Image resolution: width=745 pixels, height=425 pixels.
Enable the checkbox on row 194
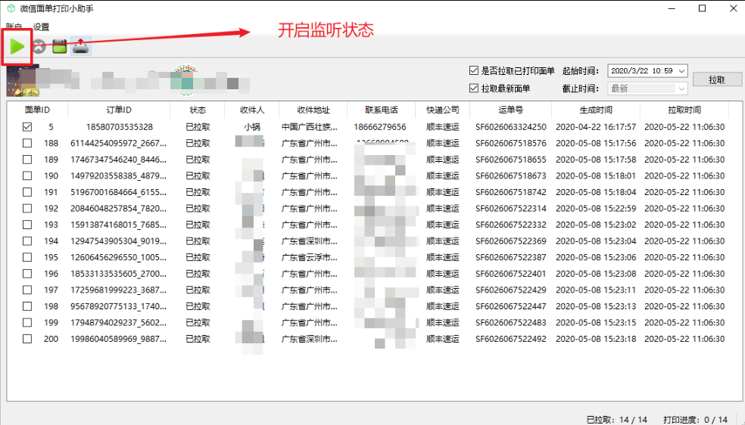pyautogui.click(x=27, y=241)
